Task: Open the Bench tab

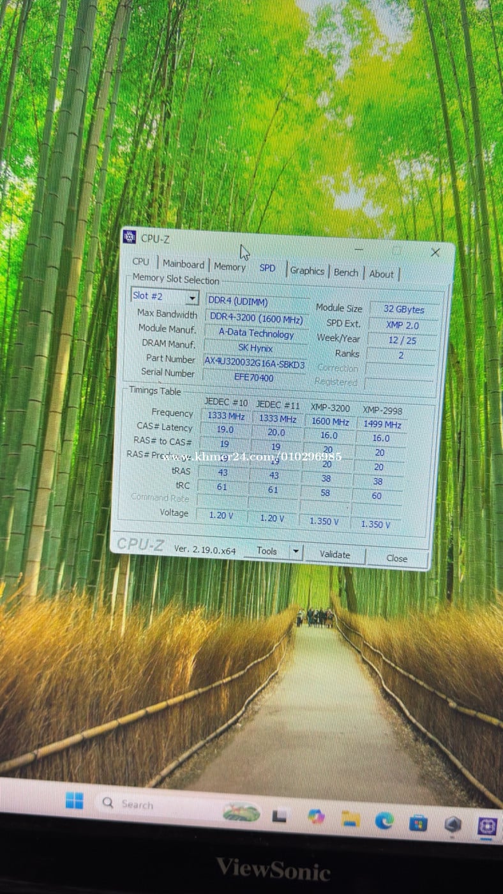Action: (346, 273)
